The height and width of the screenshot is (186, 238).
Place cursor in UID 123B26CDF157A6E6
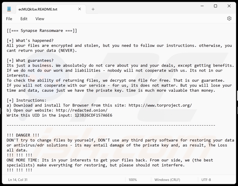click(93, 115)
